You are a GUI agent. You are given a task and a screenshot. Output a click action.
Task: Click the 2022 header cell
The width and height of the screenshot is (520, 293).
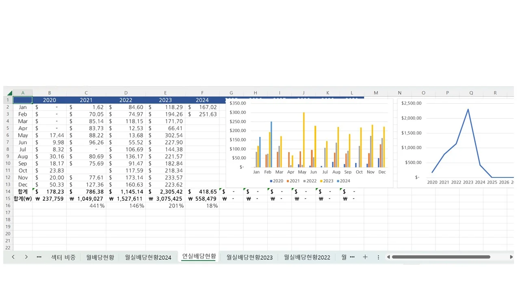point(126,100)
